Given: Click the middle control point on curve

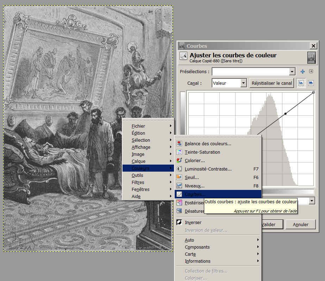Looking at the screenshot, I should (x=286, y=114).
